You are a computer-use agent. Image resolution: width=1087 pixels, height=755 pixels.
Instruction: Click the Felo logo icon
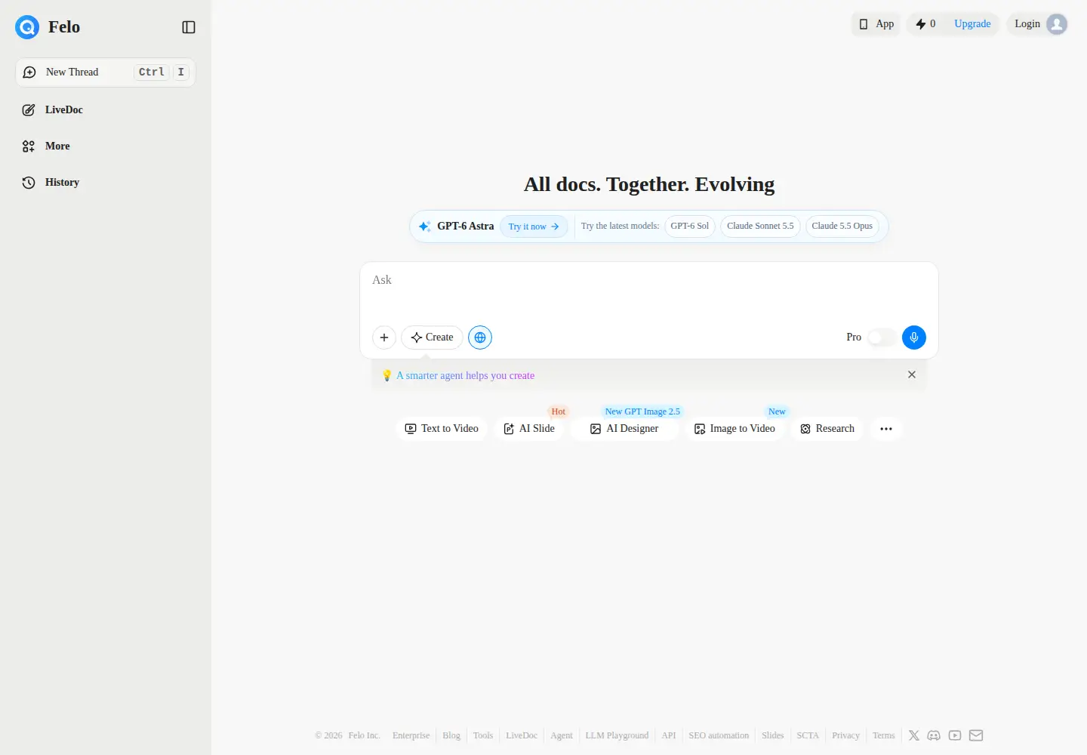pos(27,27)
